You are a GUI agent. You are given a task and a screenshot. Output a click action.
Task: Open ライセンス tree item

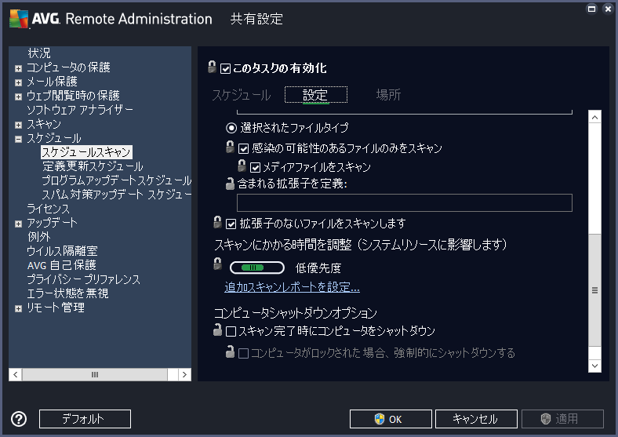pyautogui.click(x=48, y=209)
